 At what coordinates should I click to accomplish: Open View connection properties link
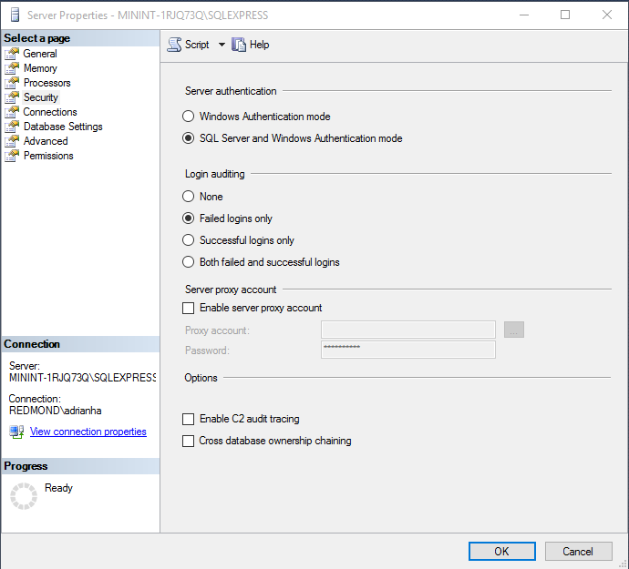[88, 432]
